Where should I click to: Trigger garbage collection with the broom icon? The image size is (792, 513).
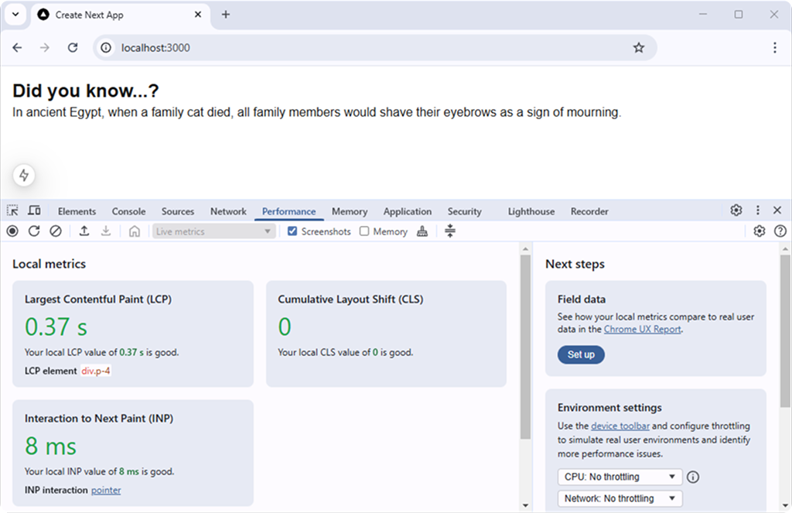422,231
